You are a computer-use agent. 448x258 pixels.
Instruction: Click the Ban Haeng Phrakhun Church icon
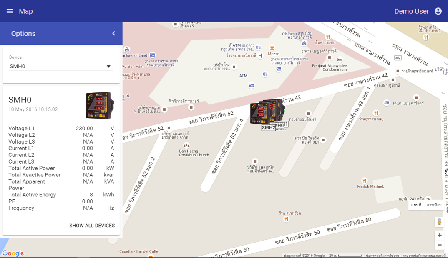186,145
